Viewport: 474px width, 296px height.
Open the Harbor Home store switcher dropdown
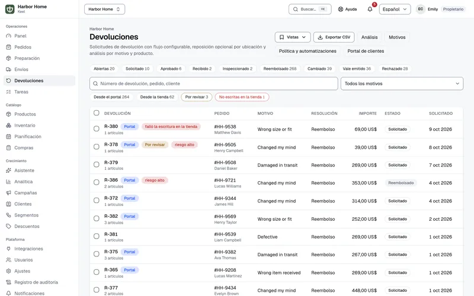[105, 9]
